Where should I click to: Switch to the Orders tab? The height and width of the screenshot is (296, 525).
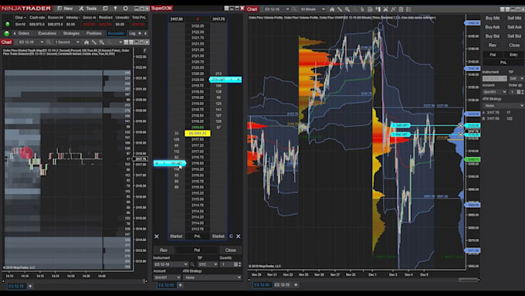point(23,33)
